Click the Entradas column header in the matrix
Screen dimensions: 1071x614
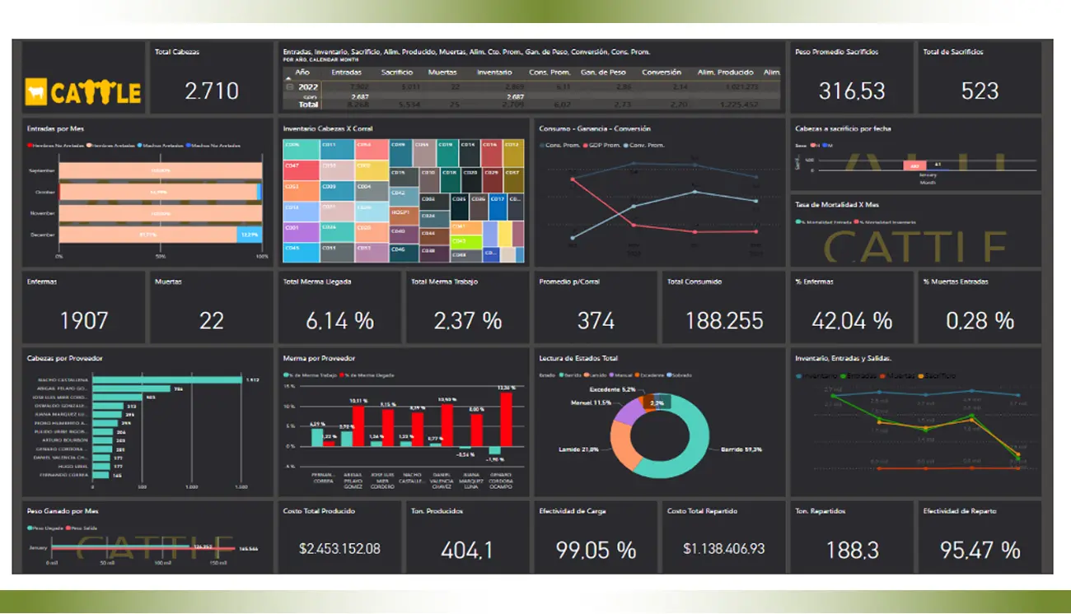coord(346,72)
